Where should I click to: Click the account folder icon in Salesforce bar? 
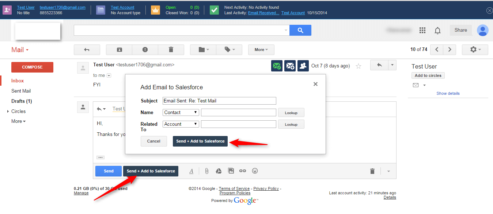(x=101, y=10)
